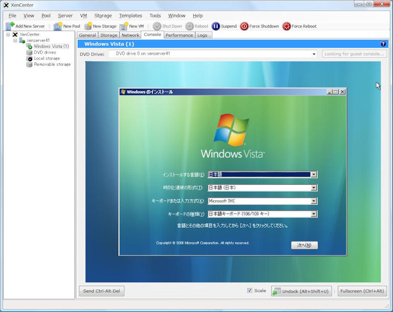Click the XenCenter title bar logo icon
Screen dimensions: 393x312
tap(6, 5)
